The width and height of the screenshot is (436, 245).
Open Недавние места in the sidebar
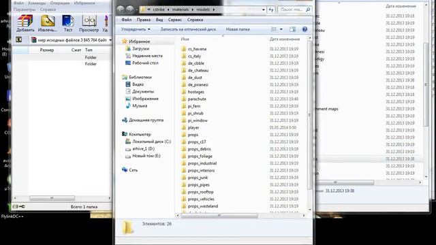[x=147, y=56]
